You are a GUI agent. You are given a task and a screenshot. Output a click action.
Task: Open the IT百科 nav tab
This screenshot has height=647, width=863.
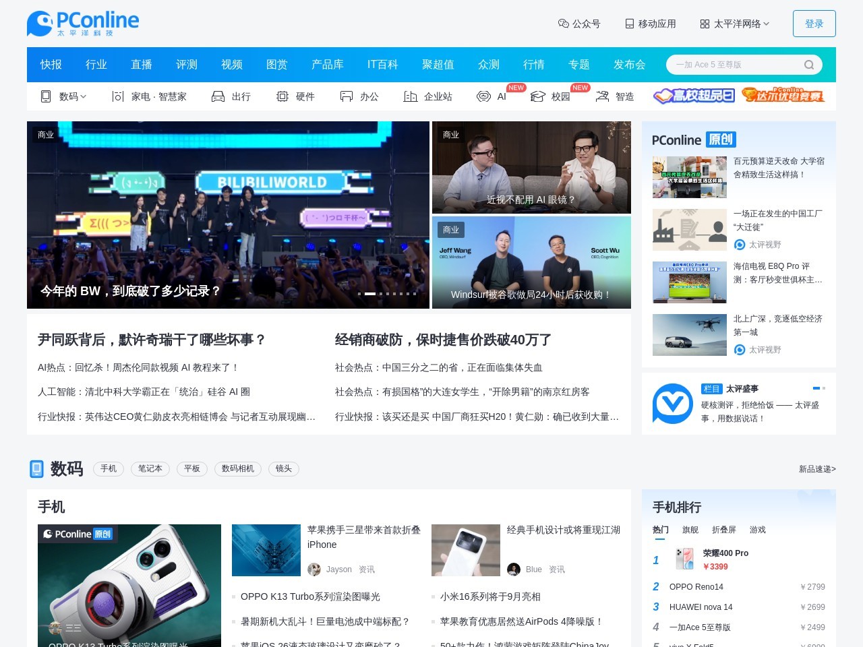383,65
